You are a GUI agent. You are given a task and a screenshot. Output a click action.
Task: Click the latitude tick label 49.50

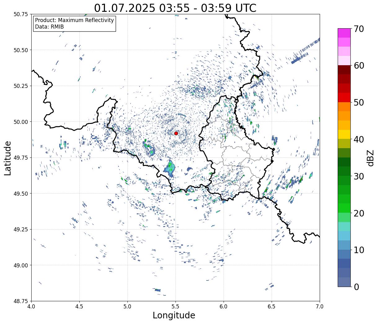coord(21,193)
